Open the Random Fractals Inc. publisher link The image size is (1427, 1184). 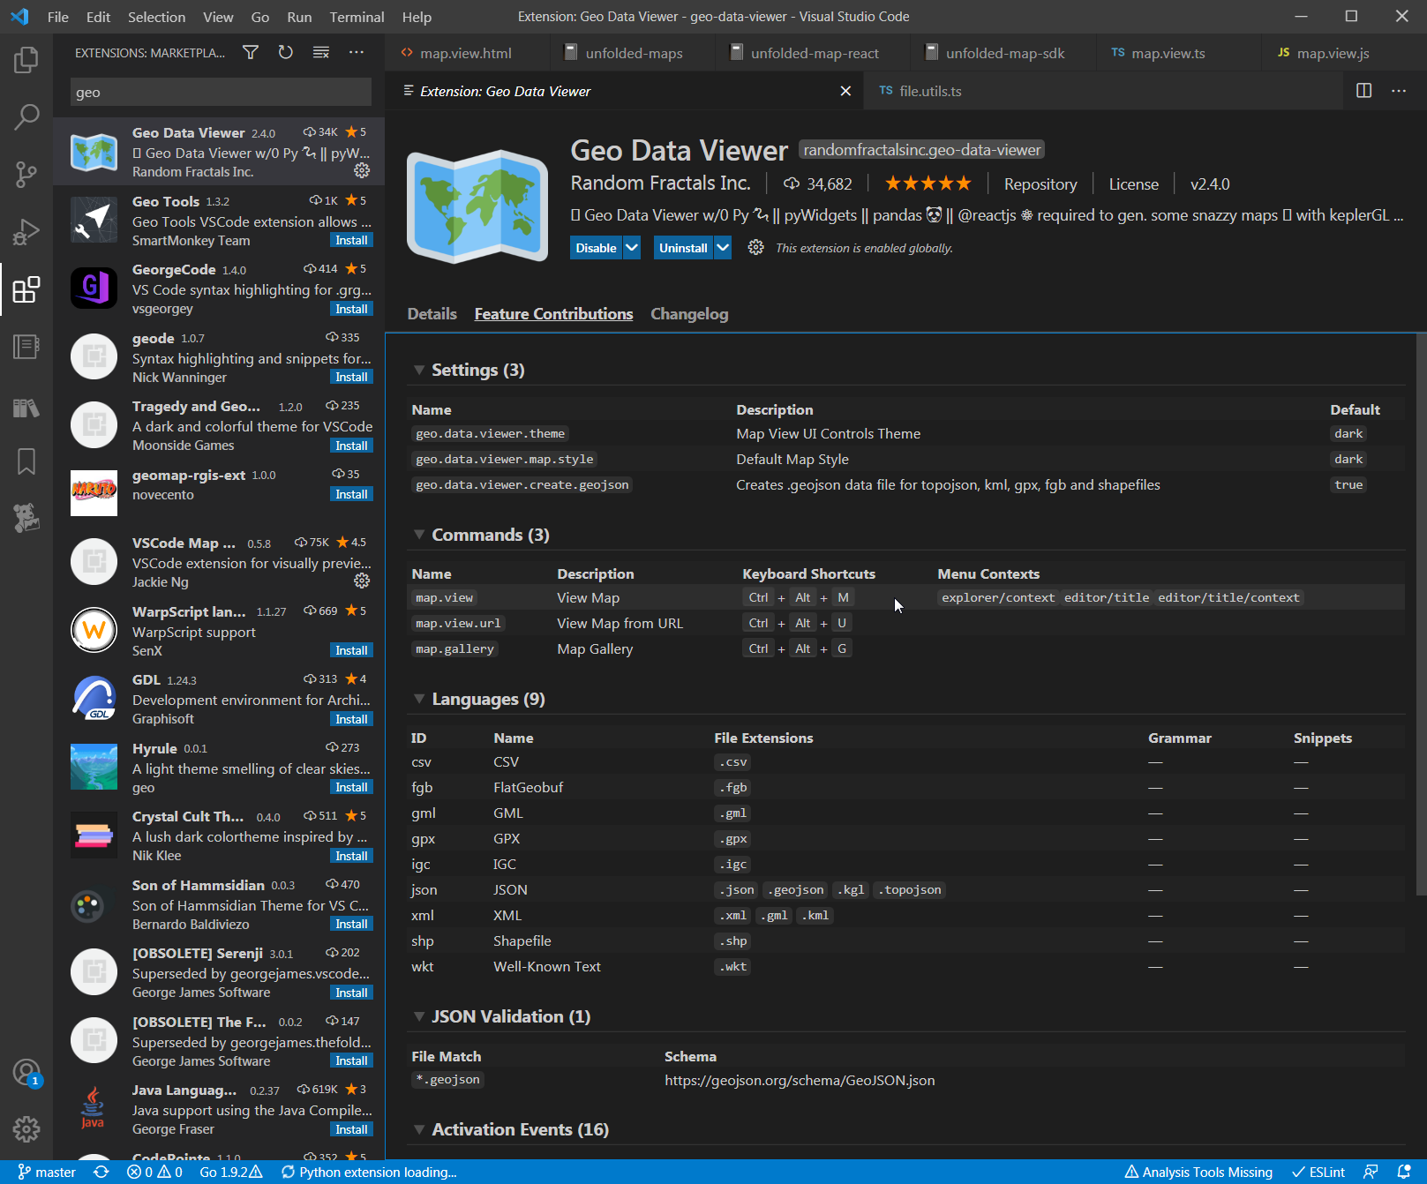click(x=660, y=184)
